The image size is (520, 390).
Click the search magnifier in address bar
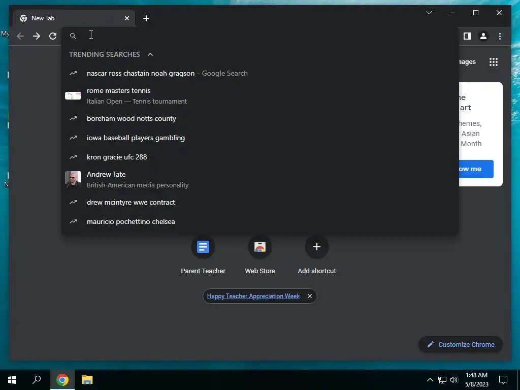[x=73, y=36]
